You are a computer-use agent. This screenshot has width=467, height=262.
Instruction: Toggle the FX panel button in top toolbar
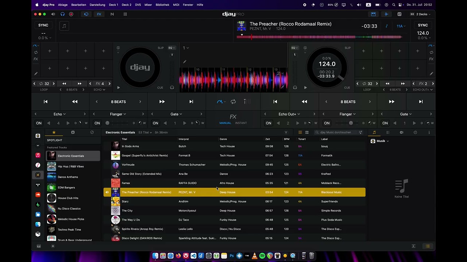[99, 14]
